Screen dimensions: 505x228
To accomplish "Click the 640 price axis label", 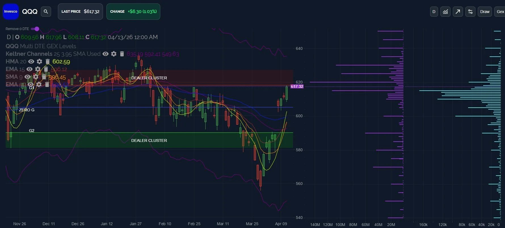I will [x=299, y=48].
